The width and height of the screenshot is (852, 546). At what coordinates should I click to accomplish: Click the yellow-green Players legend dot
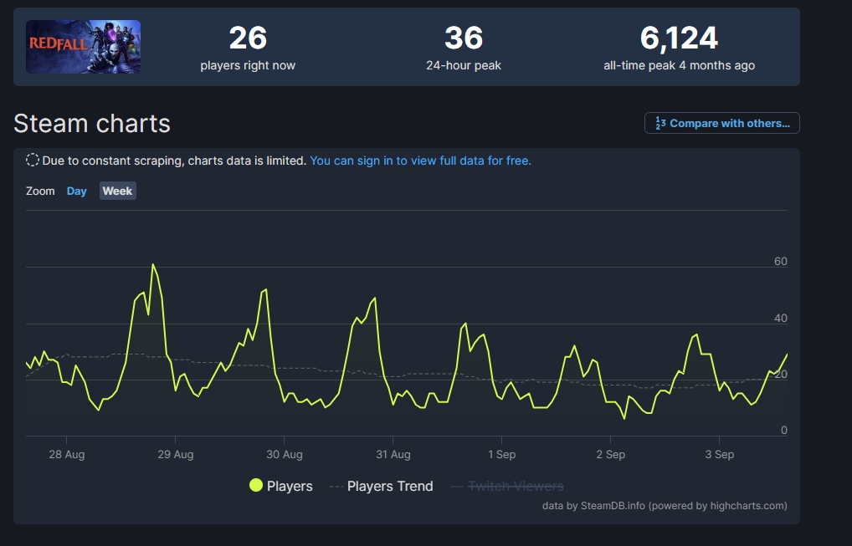(x=256, y=485)
